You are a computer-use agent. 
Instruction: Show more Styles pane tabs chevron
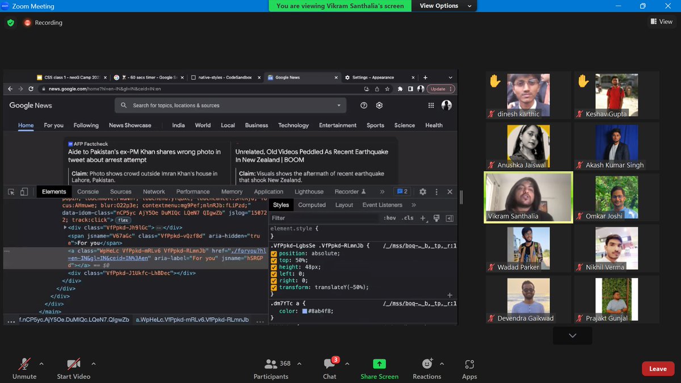pos(414,205)
